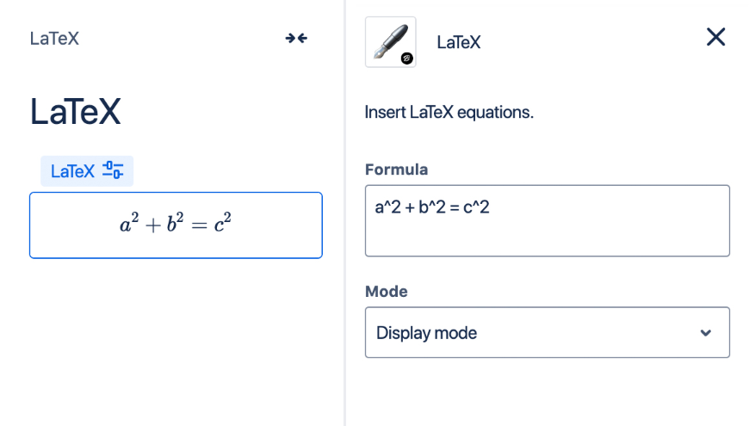This screenshot has width=749, height=426.
Task: Click the Mode field label
Action: click(387, 292)
